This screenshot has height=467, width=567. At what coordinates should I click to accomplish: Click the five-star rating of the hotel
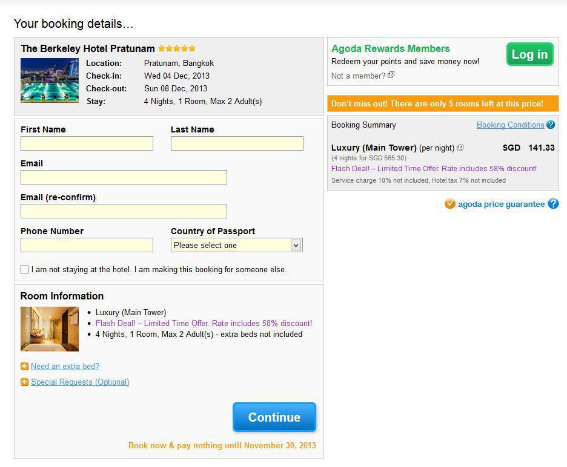177,48
